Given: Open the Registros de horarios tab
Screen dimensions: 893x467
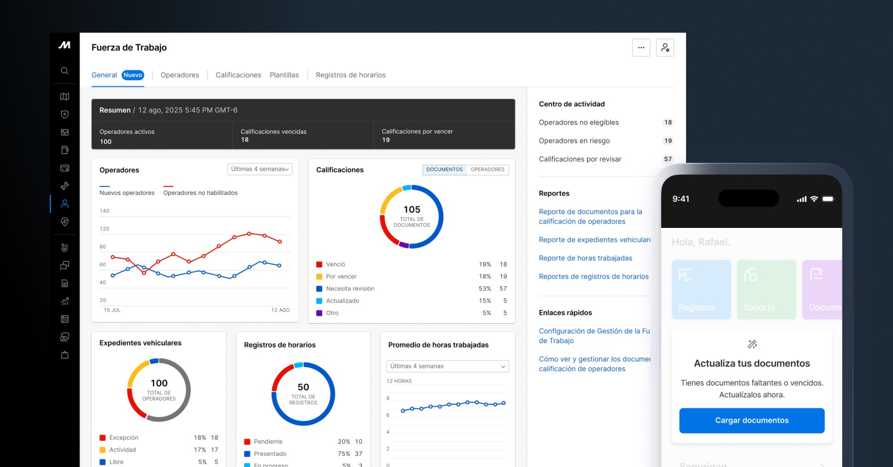Looking at the screenshot, I should [350, 75].
